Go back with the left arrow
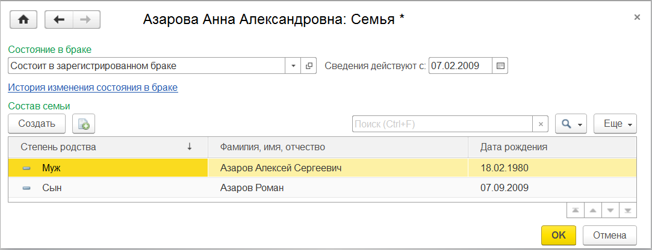The width and height of the screenshot is (652, 250). 59,20
